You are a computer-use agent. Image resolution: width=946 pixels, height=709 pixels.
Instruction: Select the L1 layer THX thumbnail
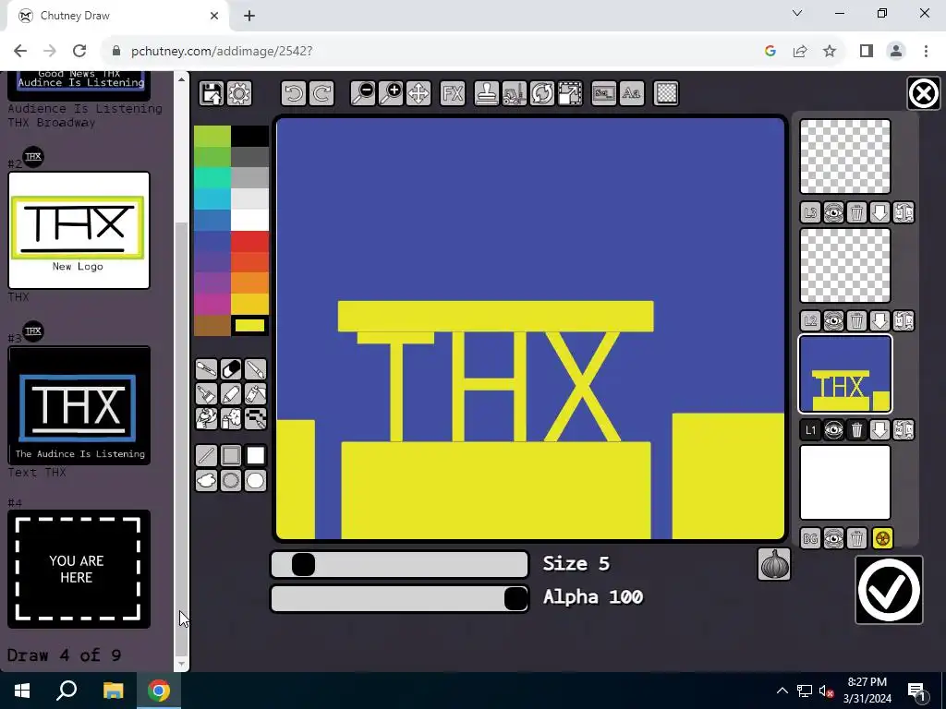pos(844,374)
